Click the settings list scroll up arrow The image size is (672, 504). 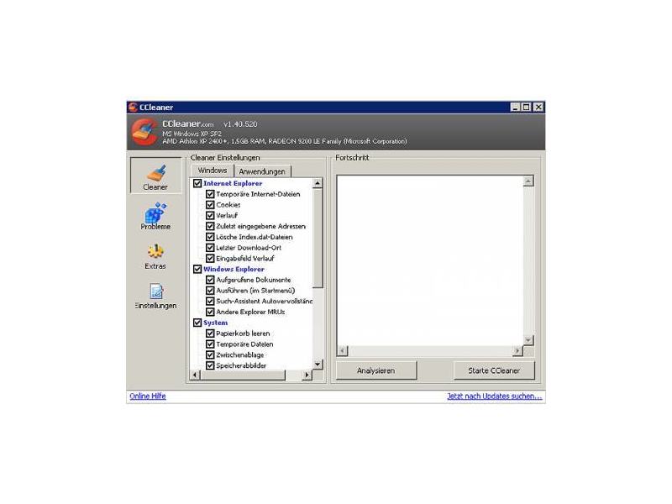318,183
